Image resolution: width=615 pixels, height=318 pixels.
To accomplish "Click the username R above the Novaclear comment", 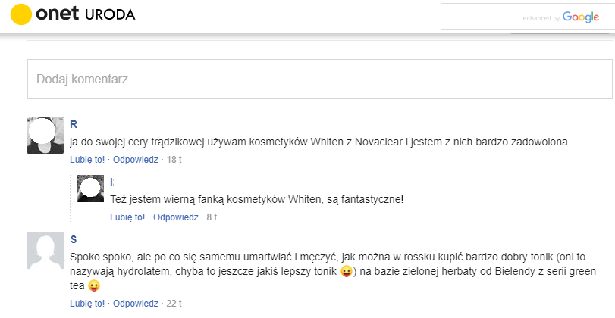I will click(74, 124).
